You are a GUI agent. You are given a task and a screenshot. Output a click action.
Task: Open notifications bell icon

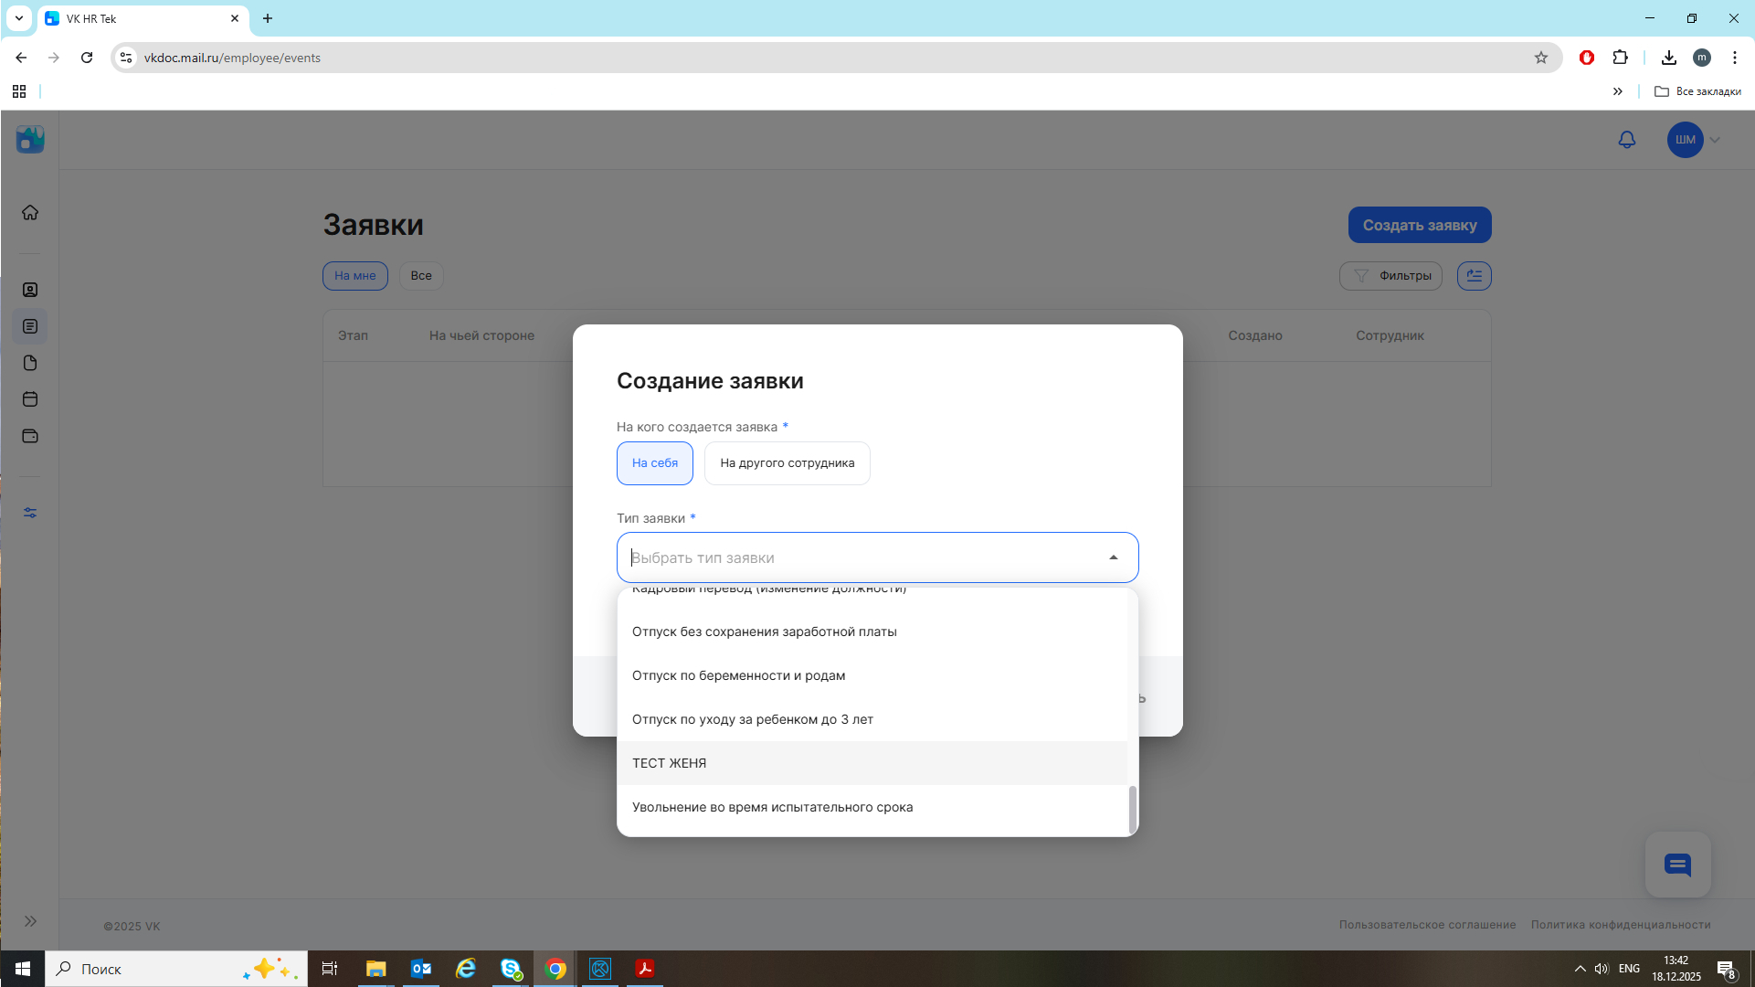click(1626, 140)
